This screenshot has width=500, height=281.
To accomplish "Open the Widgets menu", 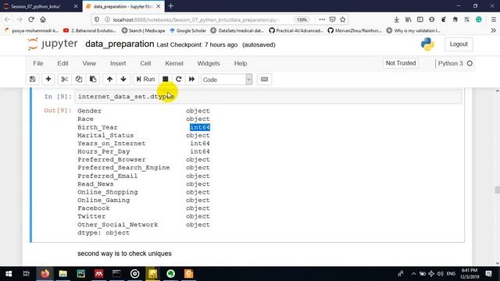I will (209, 63).
